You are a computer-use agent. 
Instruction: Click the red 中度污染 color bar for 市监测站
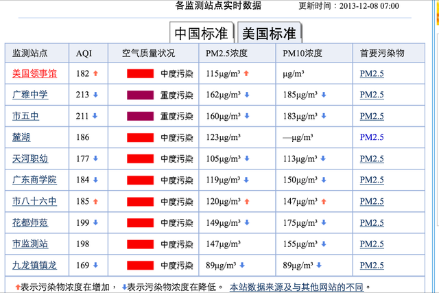tap(140, 244)
